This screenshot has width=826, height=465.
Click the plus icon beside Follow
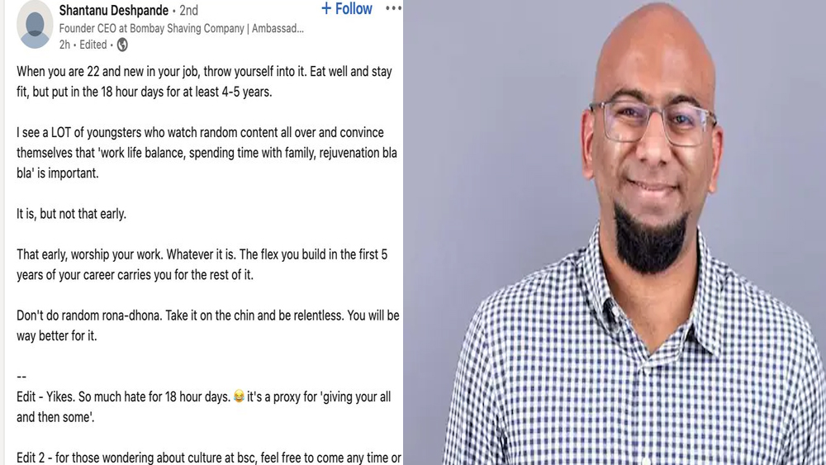pos(326,8)
